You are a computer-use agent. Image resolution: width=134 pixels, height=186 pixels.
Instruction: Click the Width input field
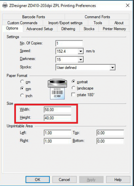(x=58, y=110)
